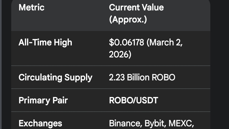229x129 pixels.
Task: Click the word High in All-Time High
Action: point(63,42)
